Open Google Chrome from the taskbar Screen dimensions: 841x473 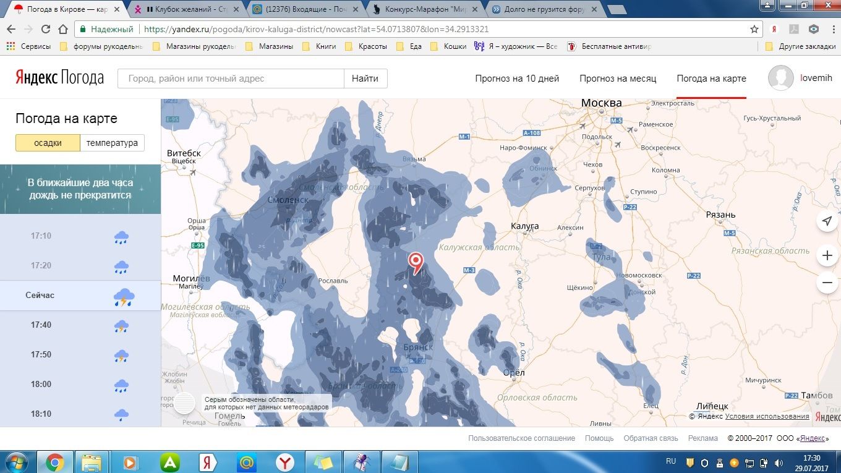(x=54, y=462)
